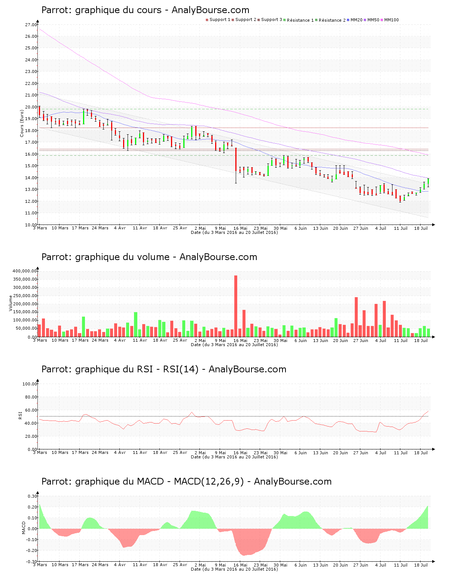Viewport: 449px width, 580px height.
Task: Click '6 Juin' date on RSI chart axis
Action: 300,453
